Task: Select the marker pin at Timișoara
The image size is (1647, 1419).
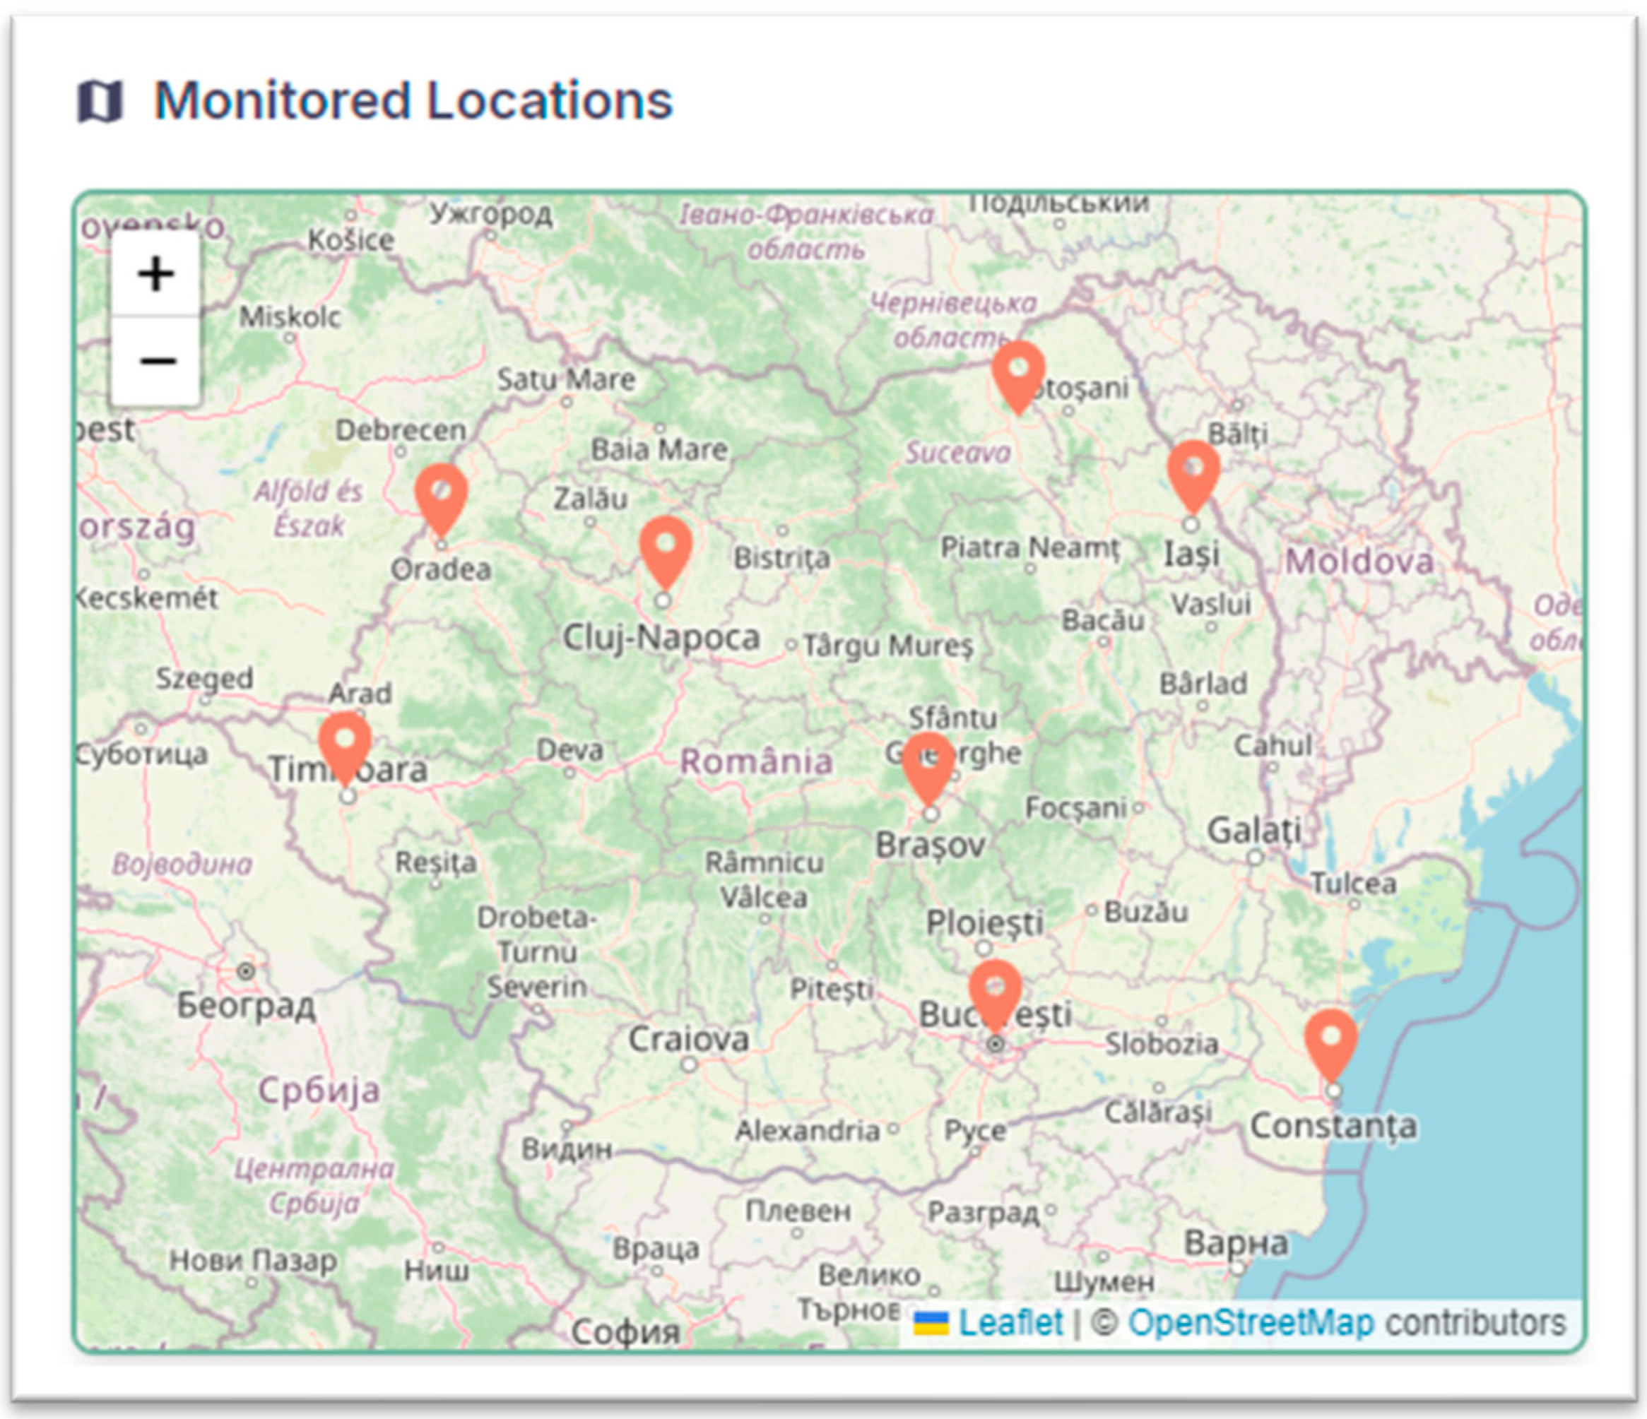Action: tap(345, 744)
